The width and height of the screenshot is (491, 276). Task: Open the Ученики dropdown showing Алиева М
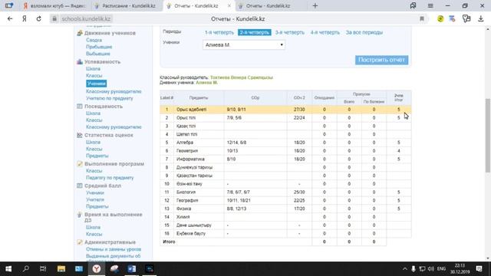coord(244,44)
